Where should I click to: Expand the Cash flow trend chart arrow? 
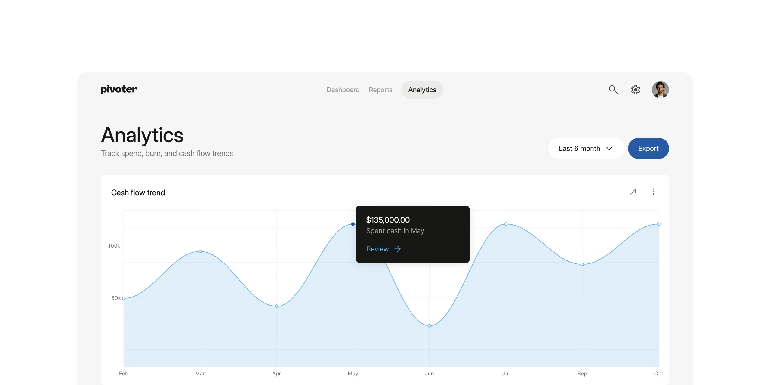pyautogui.click(x=633, y=192)
